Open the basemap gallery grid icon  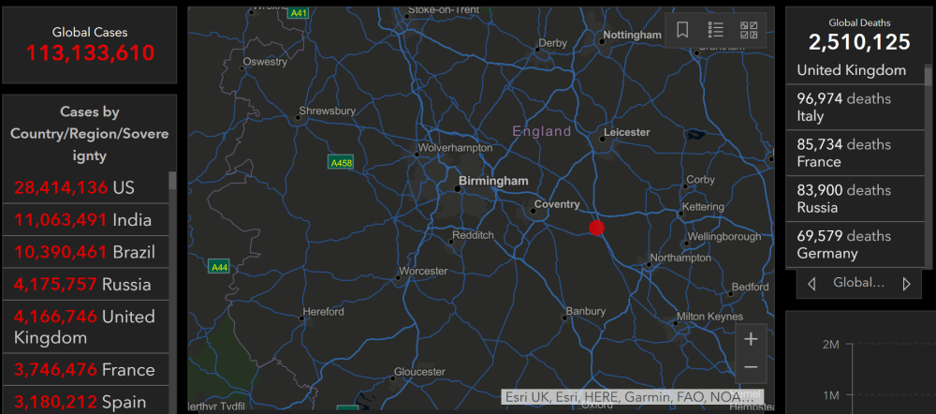749,30
